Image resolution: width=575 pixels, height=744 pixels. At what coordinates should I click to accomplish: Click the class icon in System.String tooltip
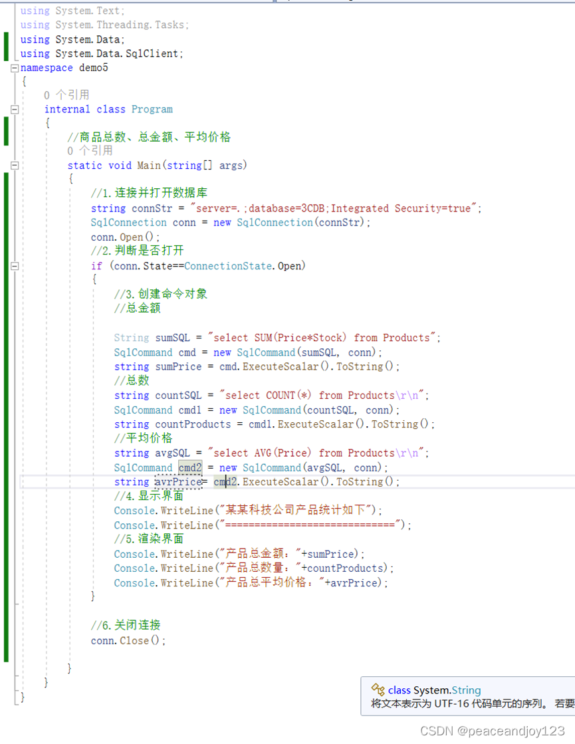(x=378, y=689)
